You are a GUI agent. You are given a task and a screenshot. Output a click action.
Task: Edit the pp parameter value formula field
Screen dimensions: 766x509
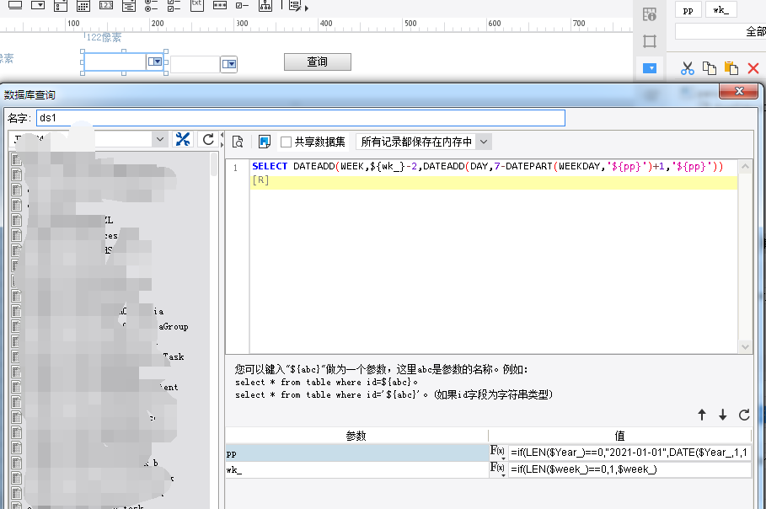click(x=629, y=453)
